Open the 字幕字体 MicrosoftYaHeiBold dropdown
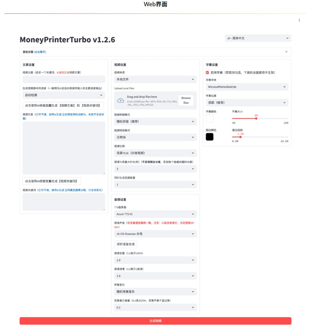Viewport: 313px width, 327px height. tap(247, 87)
